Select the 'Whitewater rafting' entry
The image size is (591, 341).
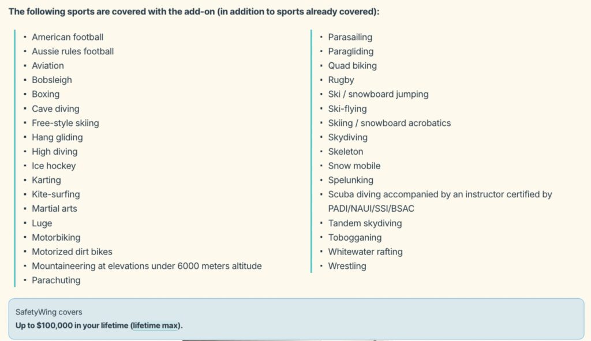(365, 252)
